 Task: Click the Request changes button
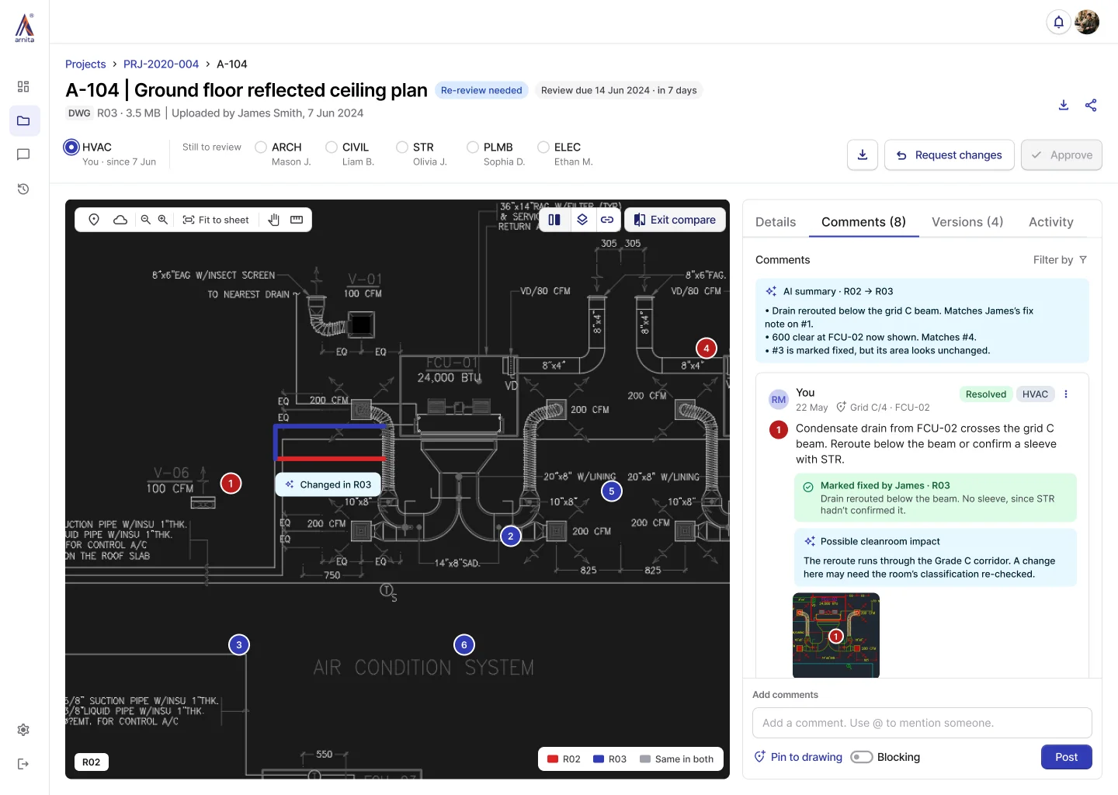pos(950,154)
